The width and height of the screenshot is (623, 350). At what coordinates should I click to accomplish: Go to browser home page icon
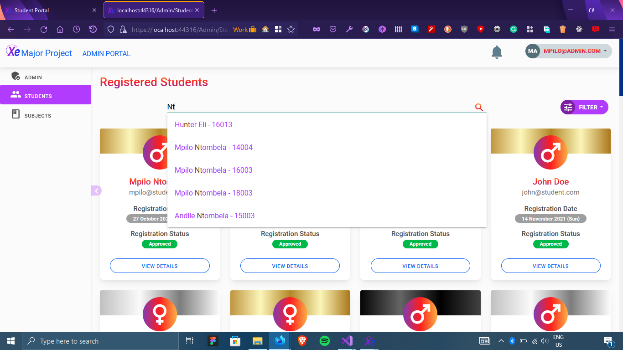[x=60, y=30]
